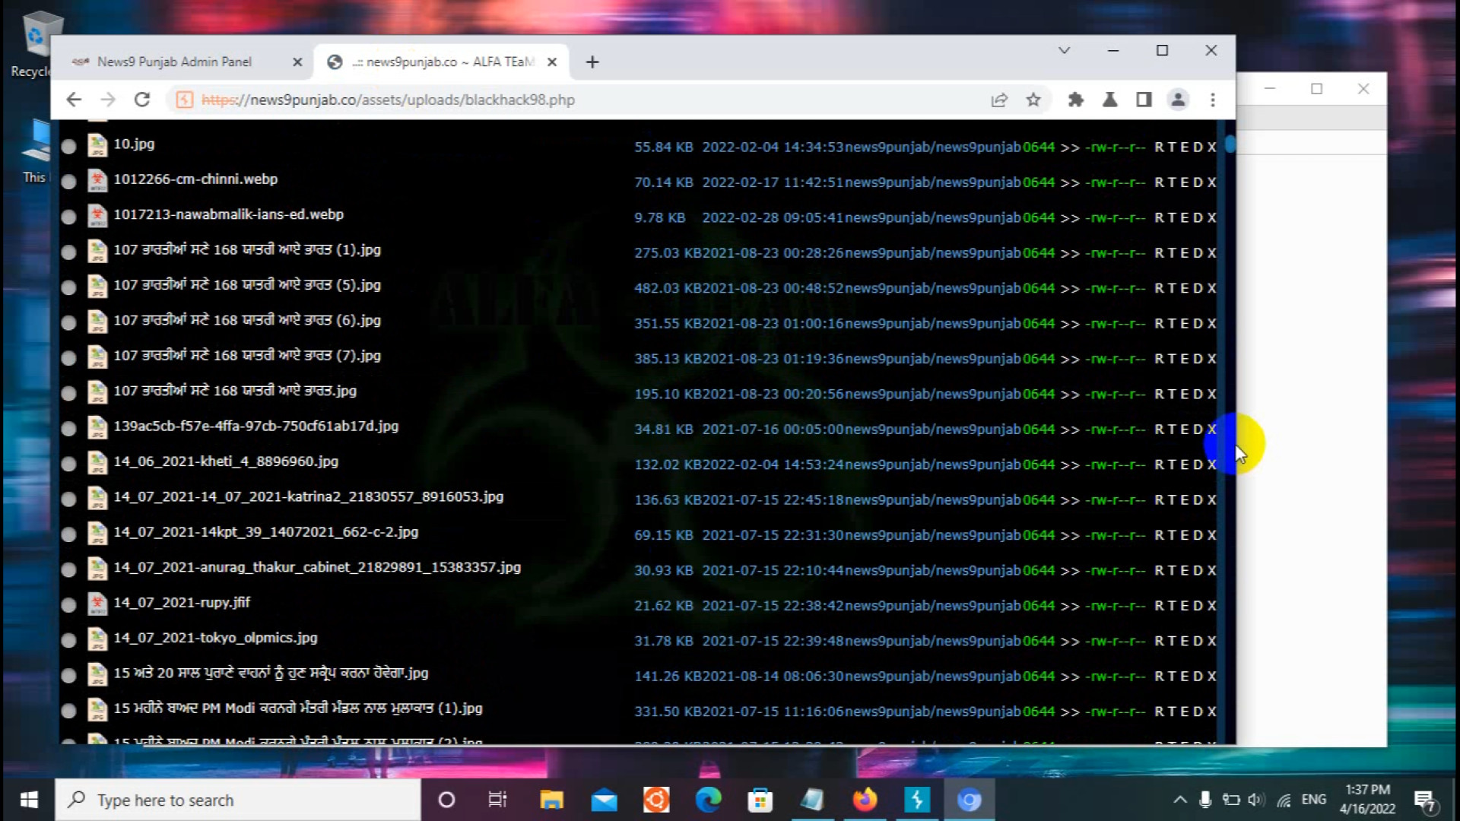The width and height of the screenshot is (1460, 821).
Task: Show hidden system tray icons
Action: (1179, 800)
